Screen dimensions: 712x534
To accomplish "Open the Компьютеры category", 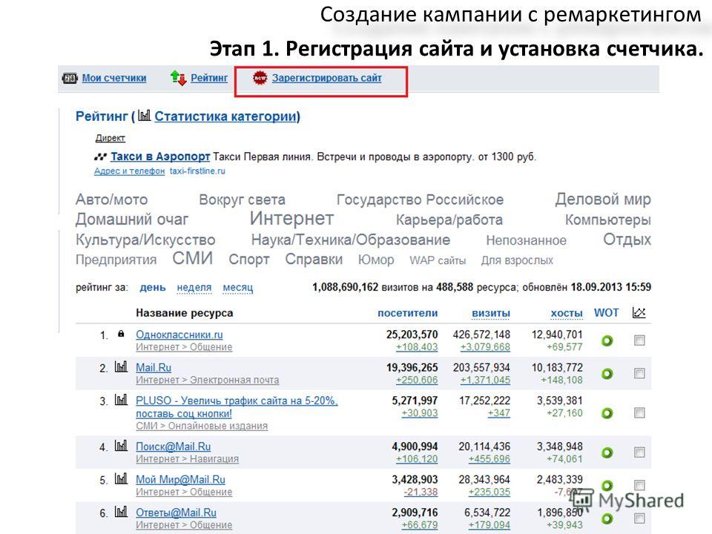I will coord(608,220).
